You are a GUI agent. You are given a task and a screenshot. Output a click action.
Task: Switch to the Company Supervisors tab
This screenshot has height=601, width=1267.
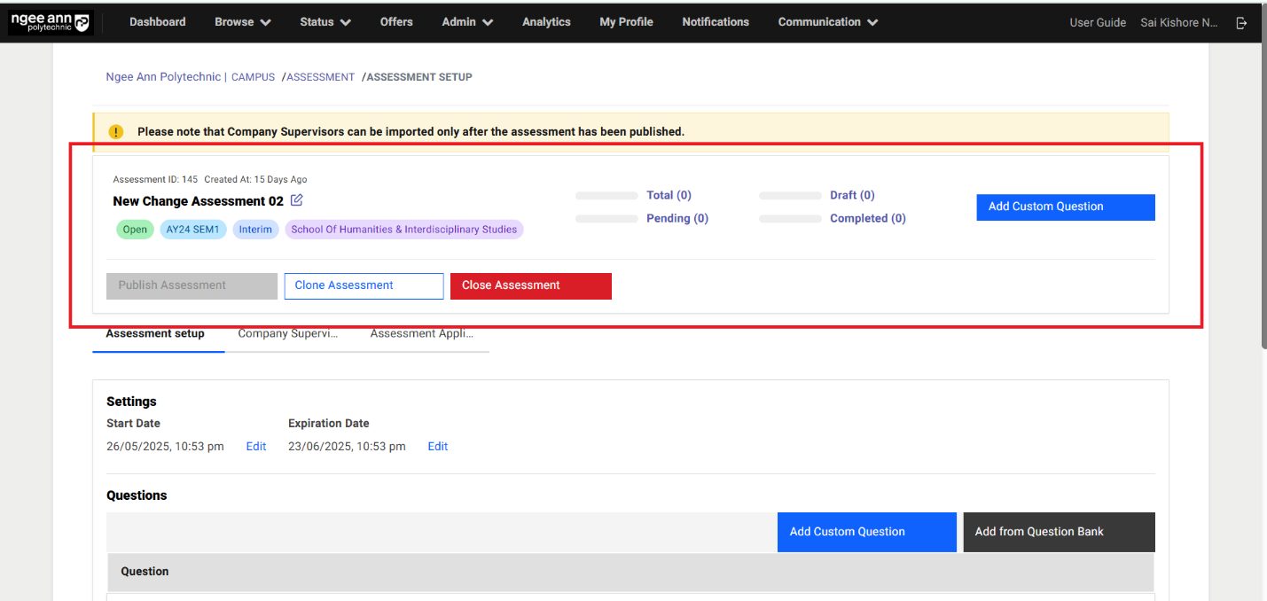[288, 334]
